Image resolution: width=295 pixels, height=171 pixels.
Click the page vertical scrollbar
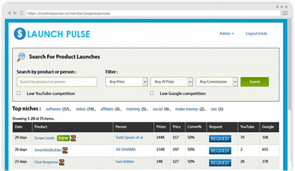290,64
